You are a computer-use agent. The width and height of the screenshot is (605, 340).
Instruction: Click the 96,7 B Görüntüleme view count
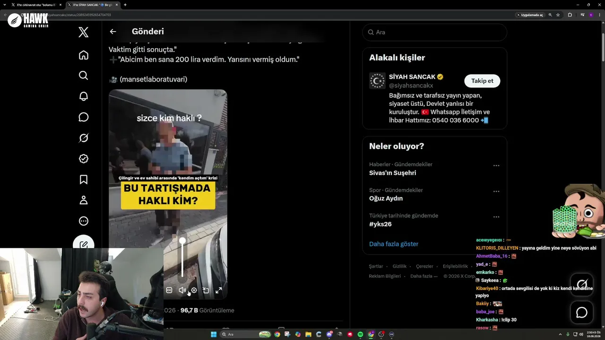(x=207, y=310)
